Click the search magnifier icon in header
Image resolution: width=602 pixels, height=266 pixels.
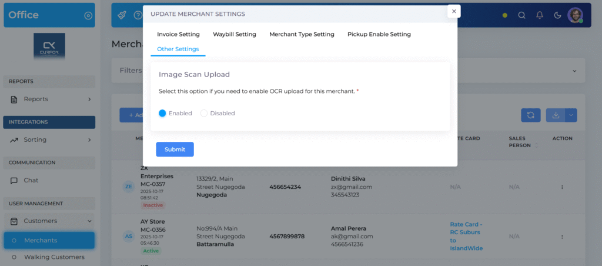coord(522,15)
